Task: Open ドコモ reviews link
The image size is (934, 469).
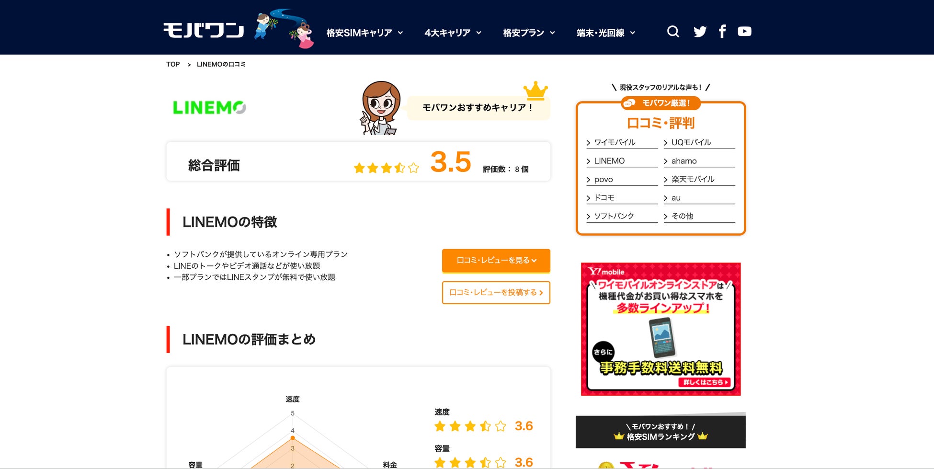Action: (622, 198)
